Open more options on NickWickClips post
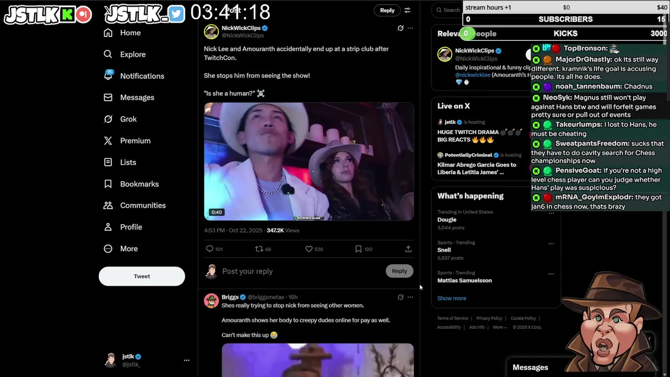 pyautogui.click(x=410, y=28)
